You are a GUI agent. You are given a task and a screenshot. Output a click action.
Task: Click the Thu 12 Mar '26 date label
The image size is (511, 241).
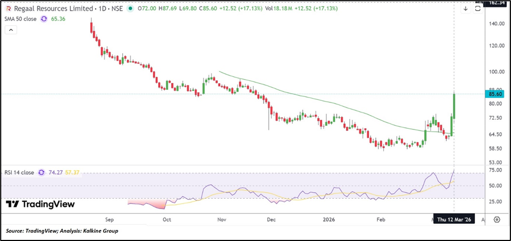(x=455, y=220)
